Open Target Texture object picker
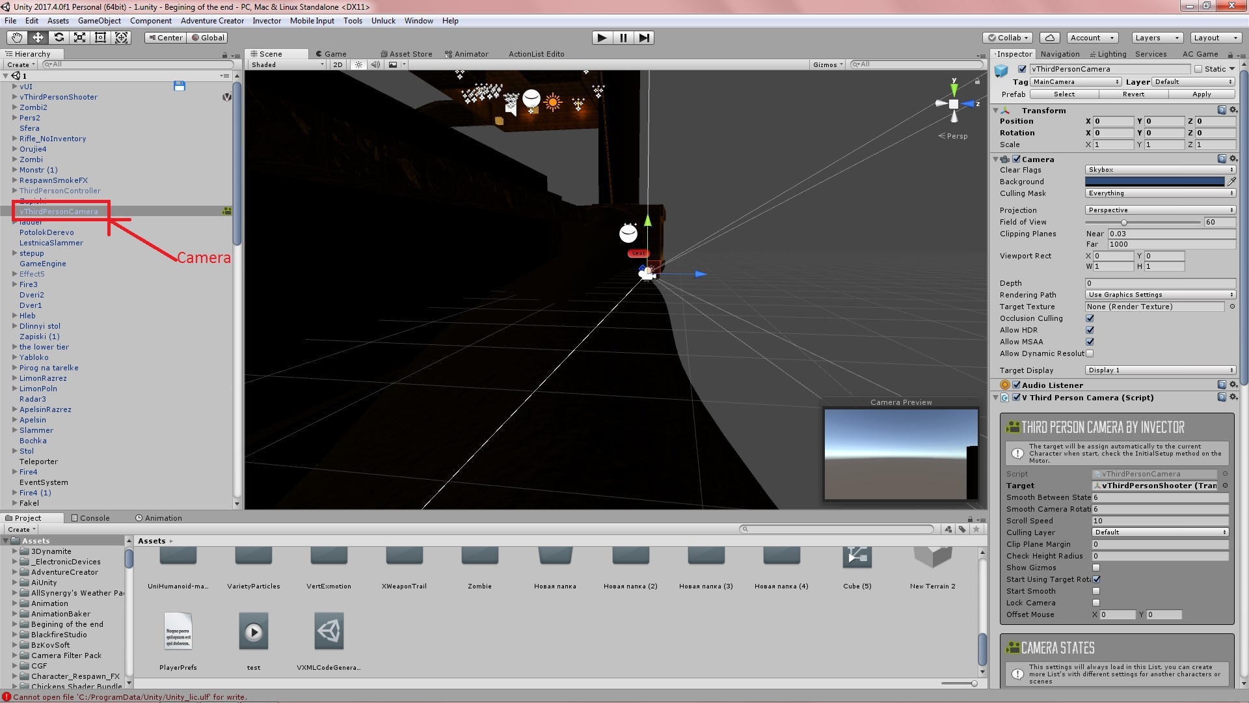1249x703 pixels. 1231,307
